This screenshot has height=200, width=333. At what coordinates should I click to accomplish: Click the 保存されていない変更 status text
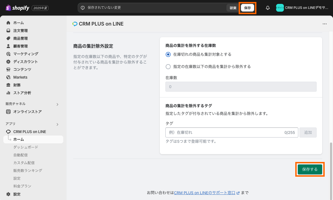pyautogui.click(x=104, y=8)
